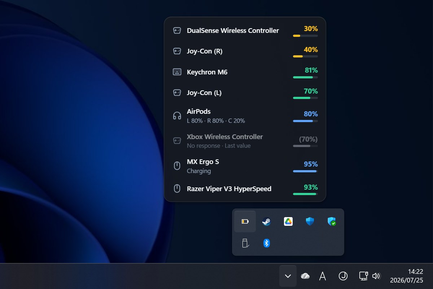The width and height of the screenshot is (433, 289).
Task: Open the clock showing 14:22
Action: tap(415, 272)
